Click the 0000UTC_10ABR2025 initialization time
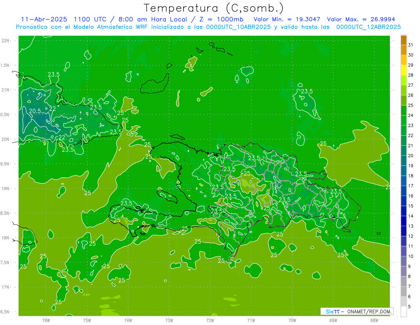Image resolution: width=420 pixels, height=325 pixels. click(238, 27)
